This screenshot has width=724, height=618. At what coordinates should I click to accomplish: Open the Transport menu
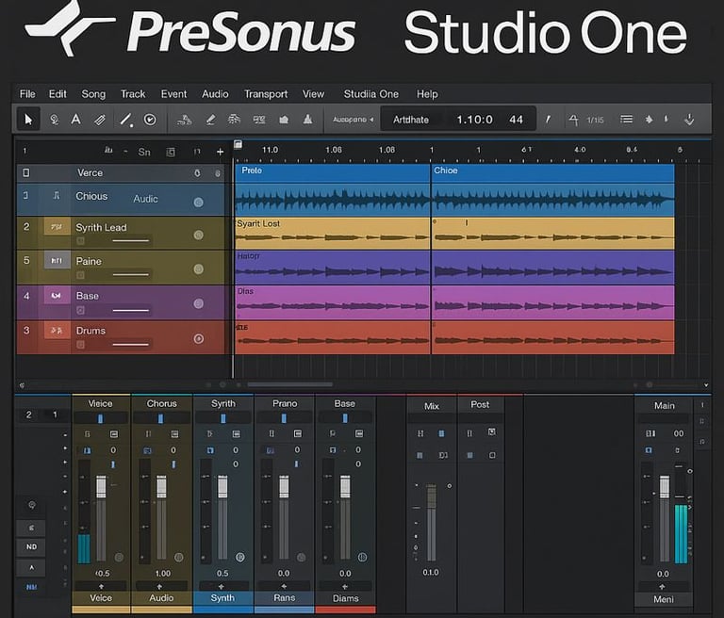pyautogui.click(x=266, y=94)
